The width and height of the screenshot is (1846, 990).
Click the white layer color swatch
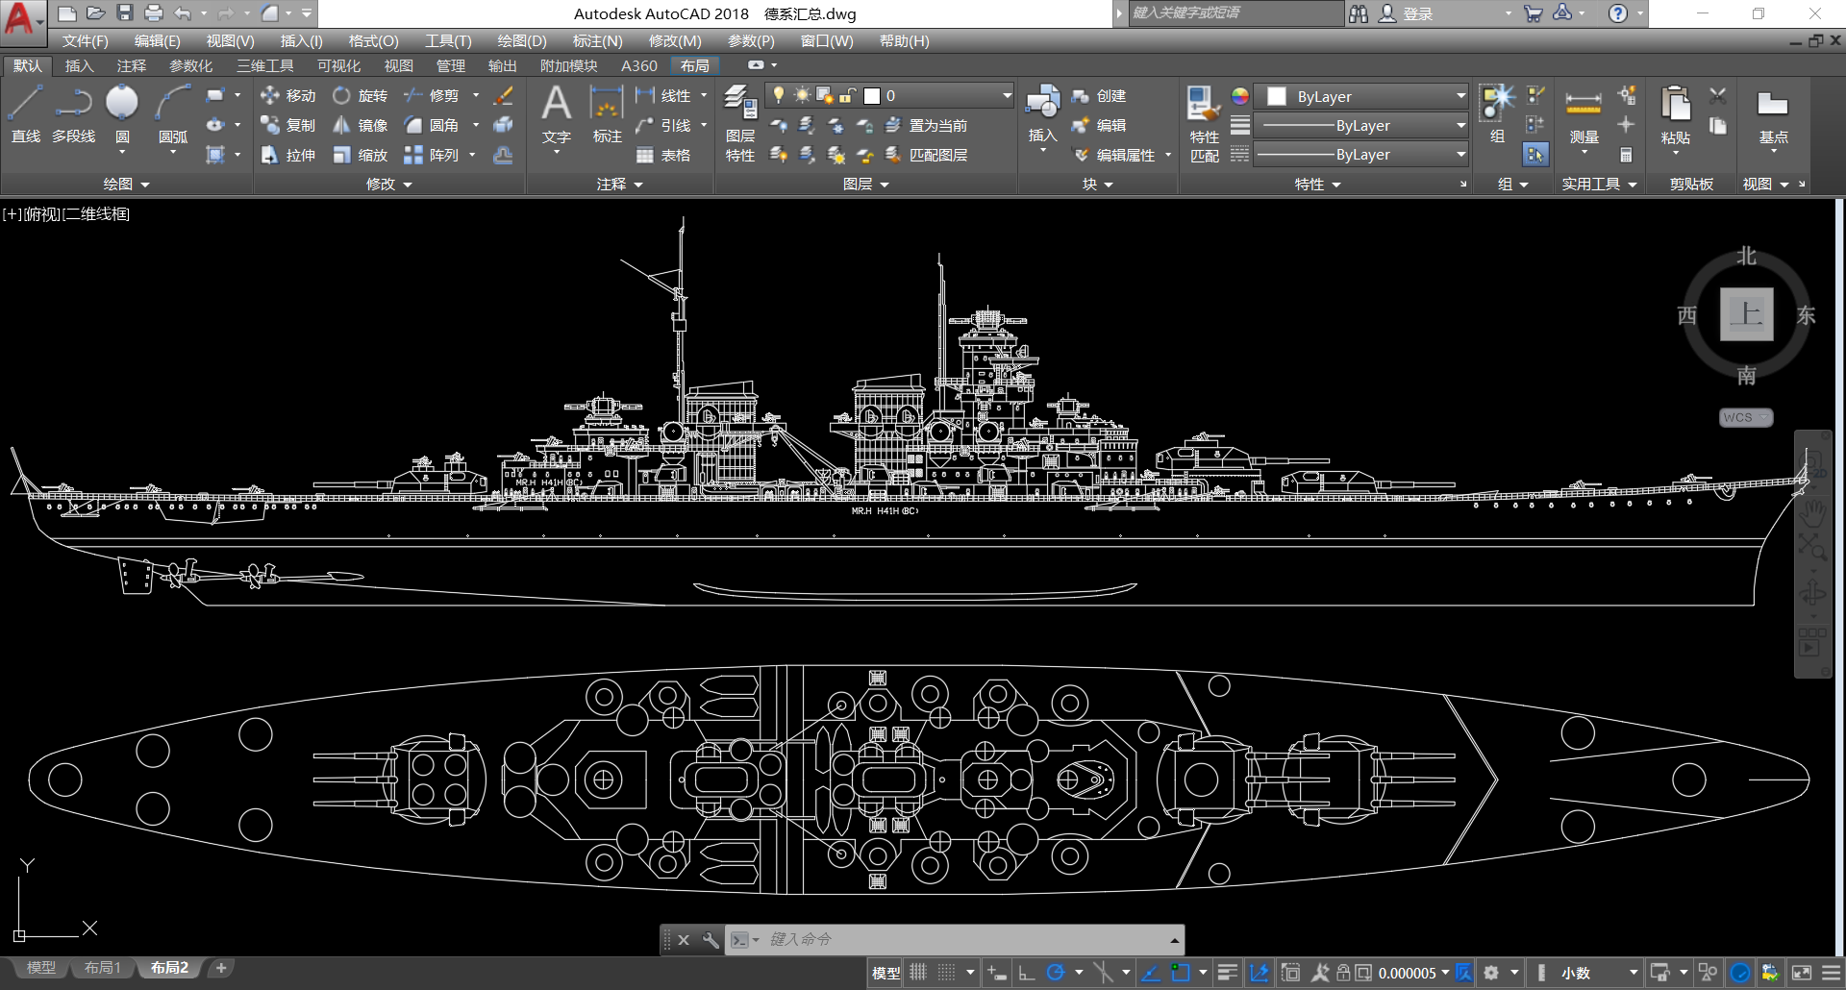coord(872,96)
